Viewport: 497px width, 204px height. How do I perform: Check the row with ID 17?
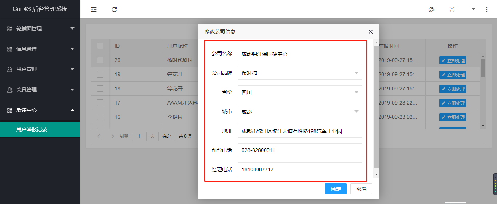100,103
